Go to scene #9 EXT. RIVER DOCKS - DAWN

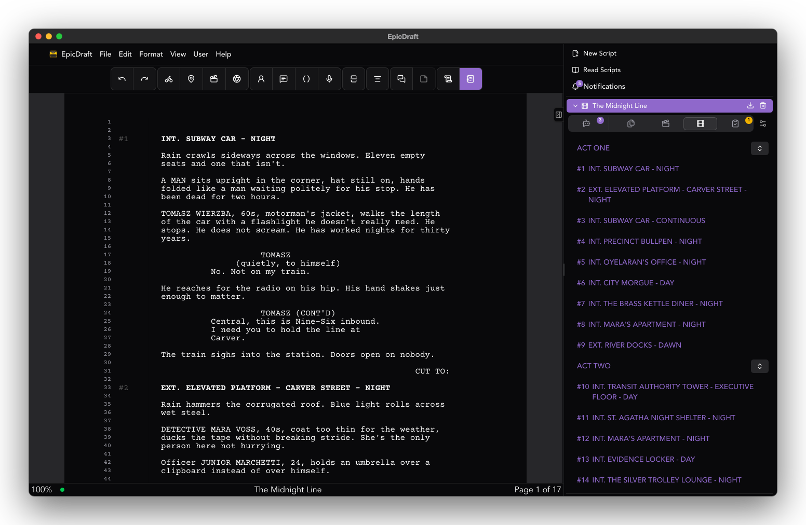[629, 345]
